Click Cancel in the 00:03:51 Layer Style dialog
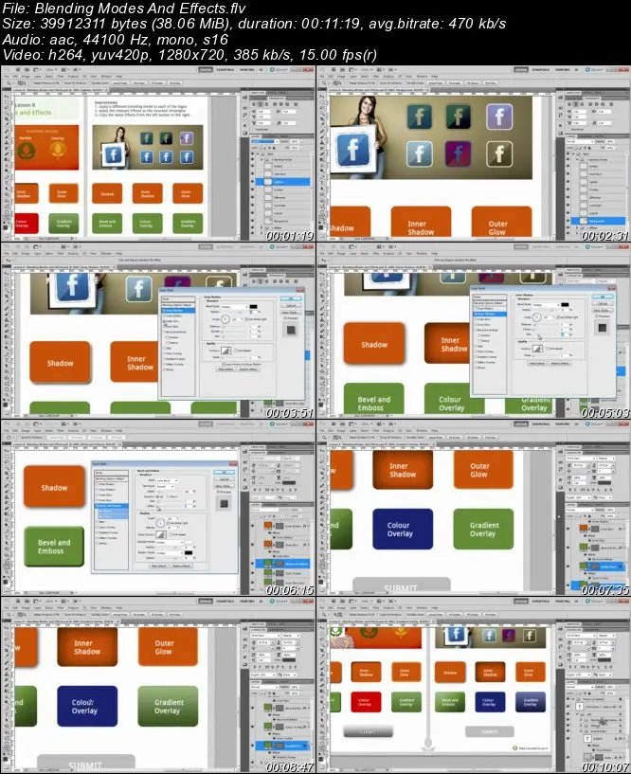The width and height of the screenshot is (631, 774). 291,306
